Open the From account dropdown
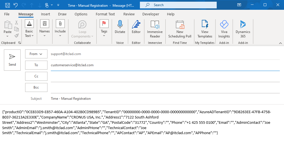Screen dimensions: 284x152 (36, 54)
